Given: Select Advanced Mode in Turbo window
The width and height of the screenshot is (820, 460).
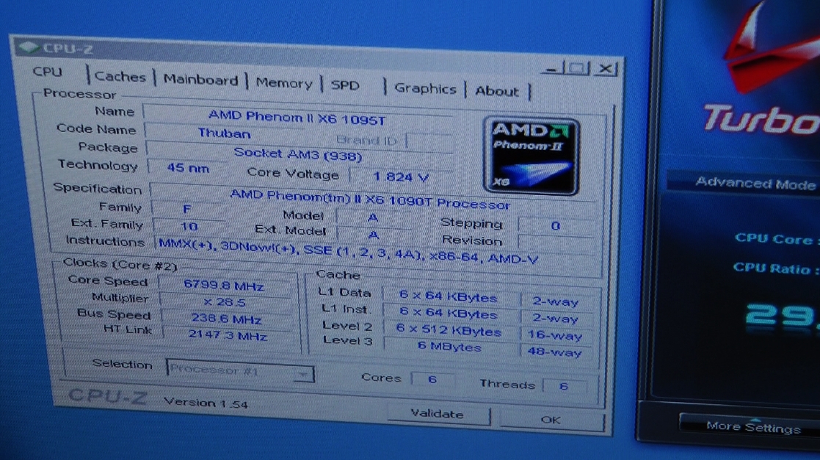Looking at the screenshot, I should 755,183.
